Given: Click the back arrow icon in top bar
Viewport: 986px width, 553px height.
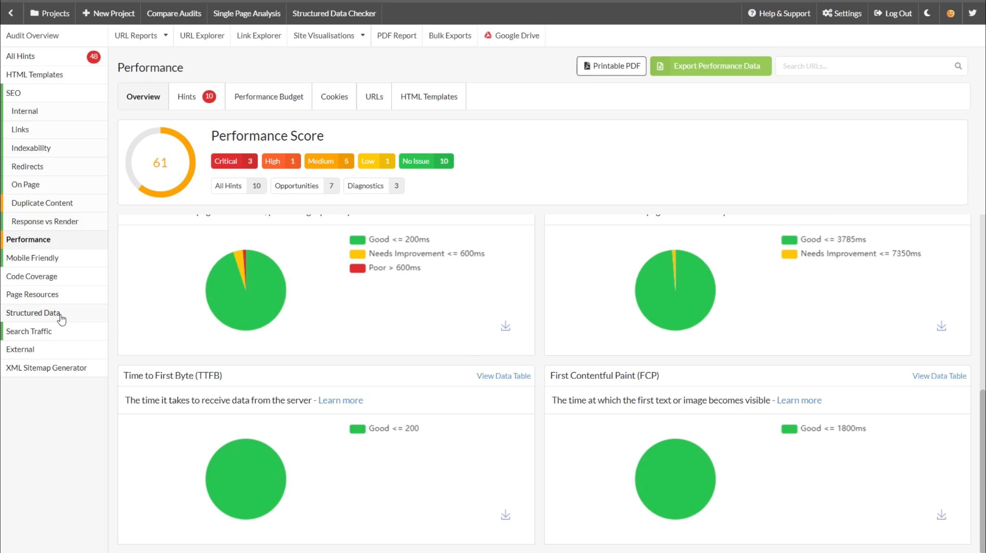Looking at the screenshot, I should click(x=11, y=13).
